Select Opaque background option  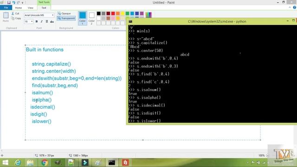(64, 13)
